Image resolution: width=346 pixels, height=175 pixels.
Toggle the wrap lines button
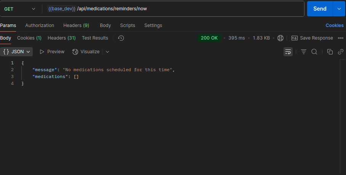pyautogui.click(x=288, y=52)
